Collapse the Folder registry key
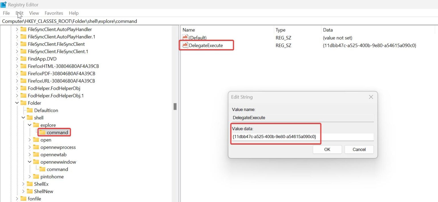 point(17,103)
